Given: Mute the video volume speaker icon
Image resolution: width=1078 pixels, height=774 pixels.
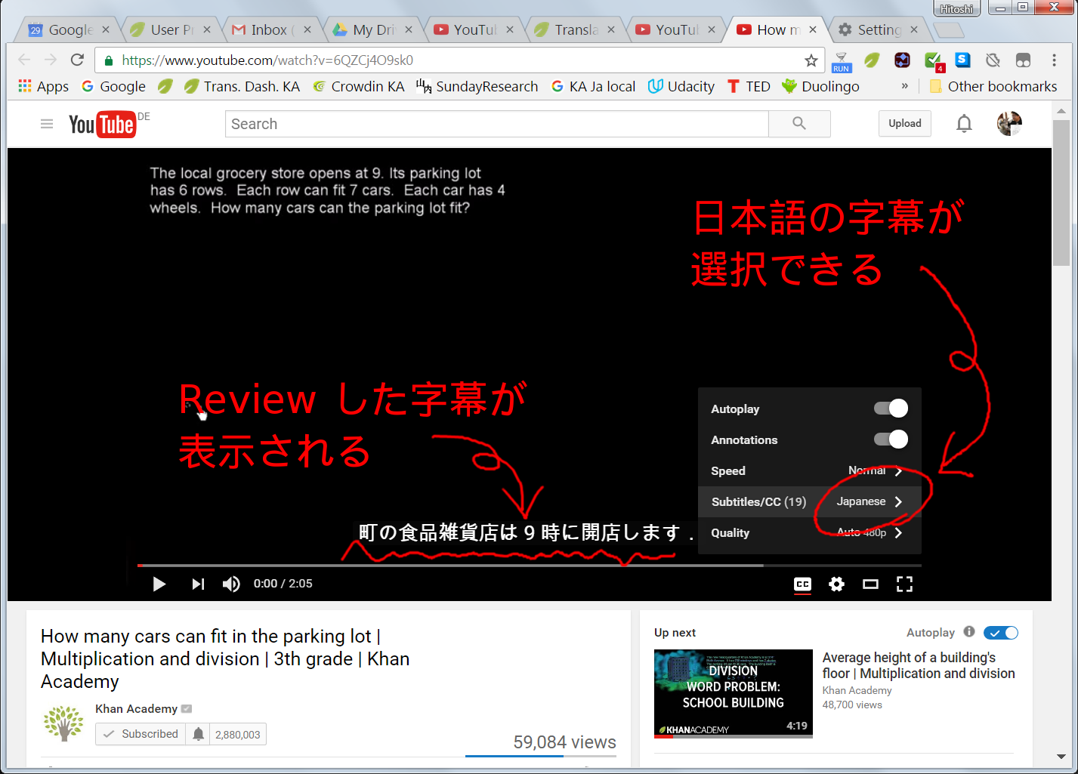Looking at the screenshot, I should pos(231,584).
